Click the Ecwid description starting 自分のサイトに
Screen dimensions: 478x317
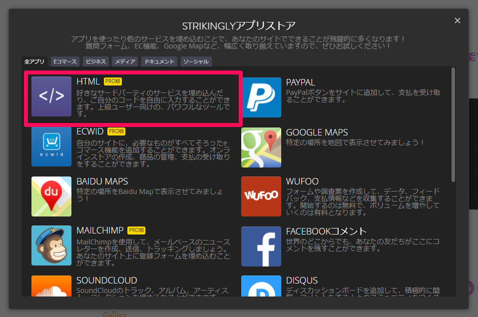click(x=153, y=153)
